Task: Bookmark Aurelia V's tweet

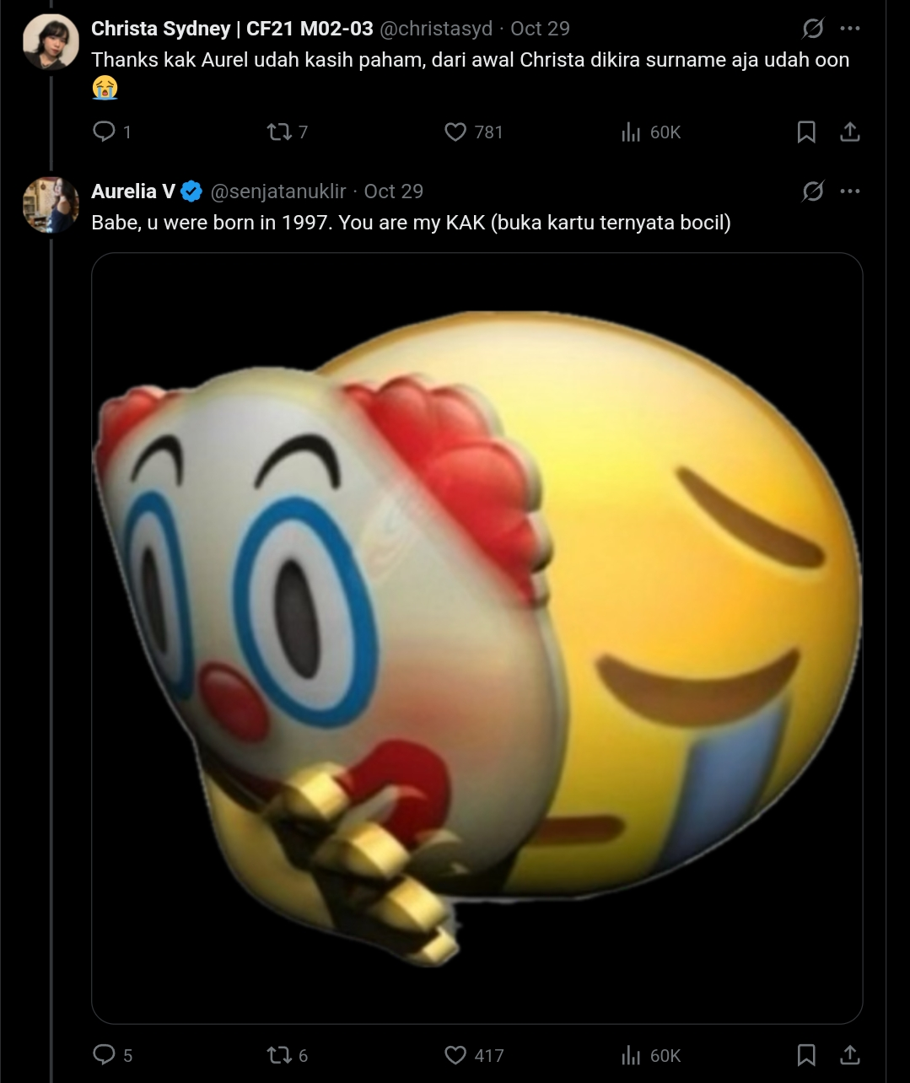Action: click(806, 1054)
